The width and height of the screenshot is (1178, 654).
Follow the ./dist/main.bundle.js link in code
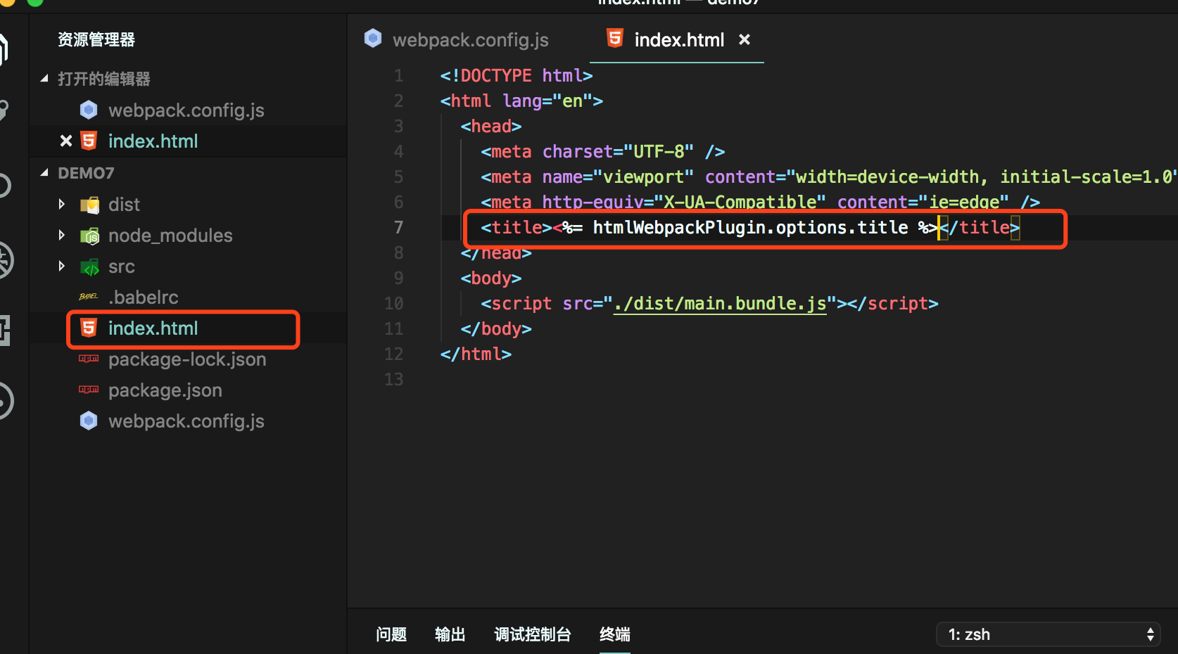pos(720,304)
